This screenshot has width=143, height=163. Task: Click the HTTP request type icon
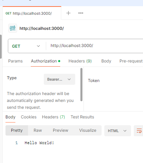click(13, 28)
